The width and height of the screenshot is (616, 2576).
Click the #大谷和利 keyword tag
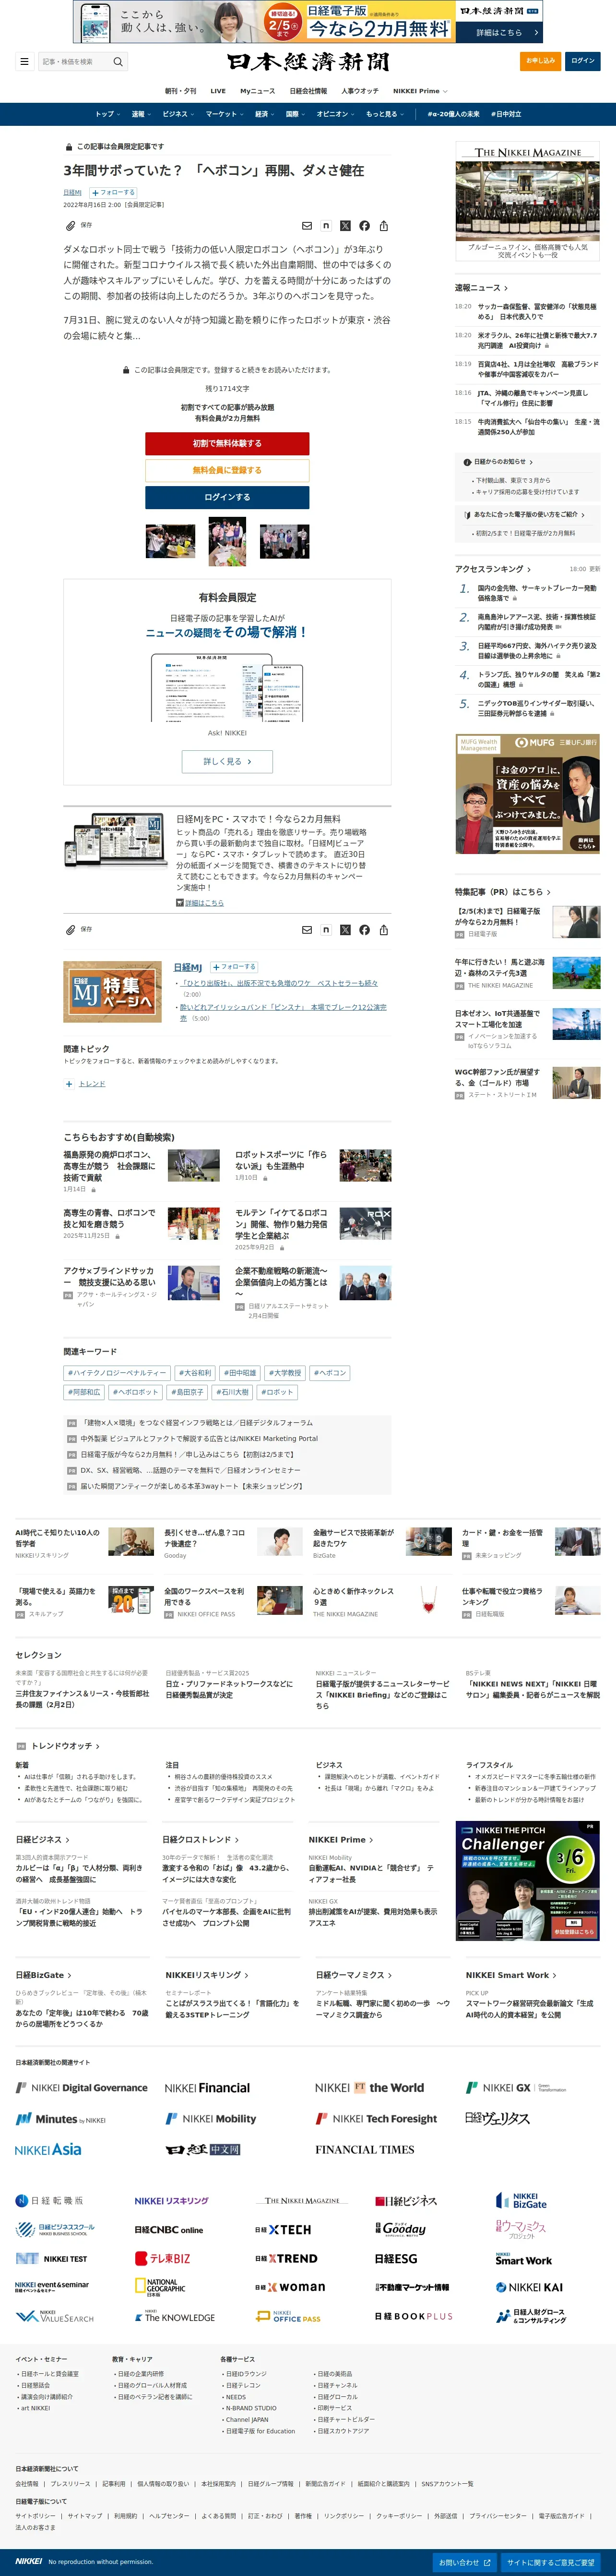click(x=196, y=1373)
